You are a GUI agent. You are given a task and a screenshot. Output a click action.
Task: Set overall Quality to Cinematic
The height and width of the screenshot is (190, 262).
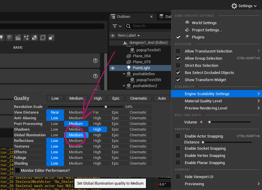point(139,98)
